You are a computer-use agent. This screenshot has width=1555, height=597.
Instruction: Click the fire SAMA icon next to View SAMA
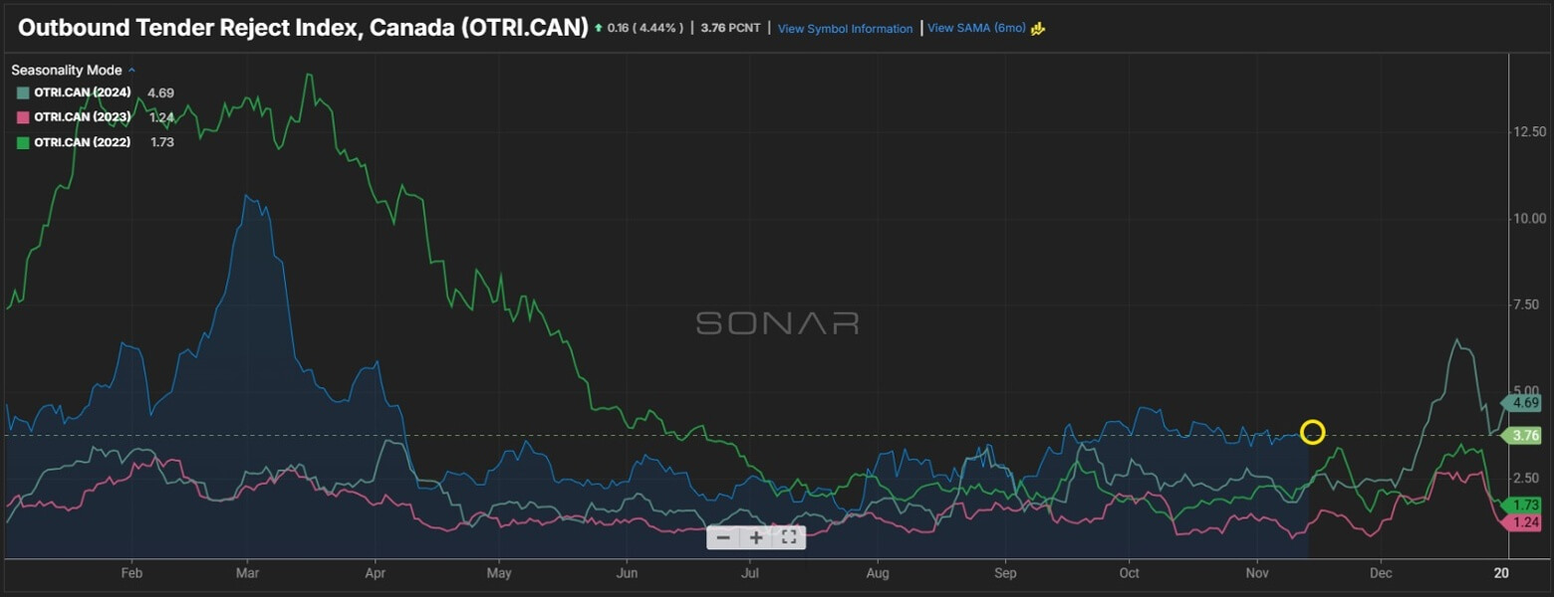[x=1036, y=29]
